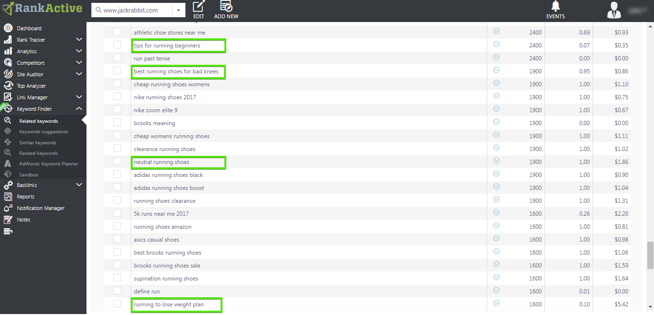Screen dimensions: 654x315
Task: Click the www.jackrabbit.com search field
Action: 131,10
